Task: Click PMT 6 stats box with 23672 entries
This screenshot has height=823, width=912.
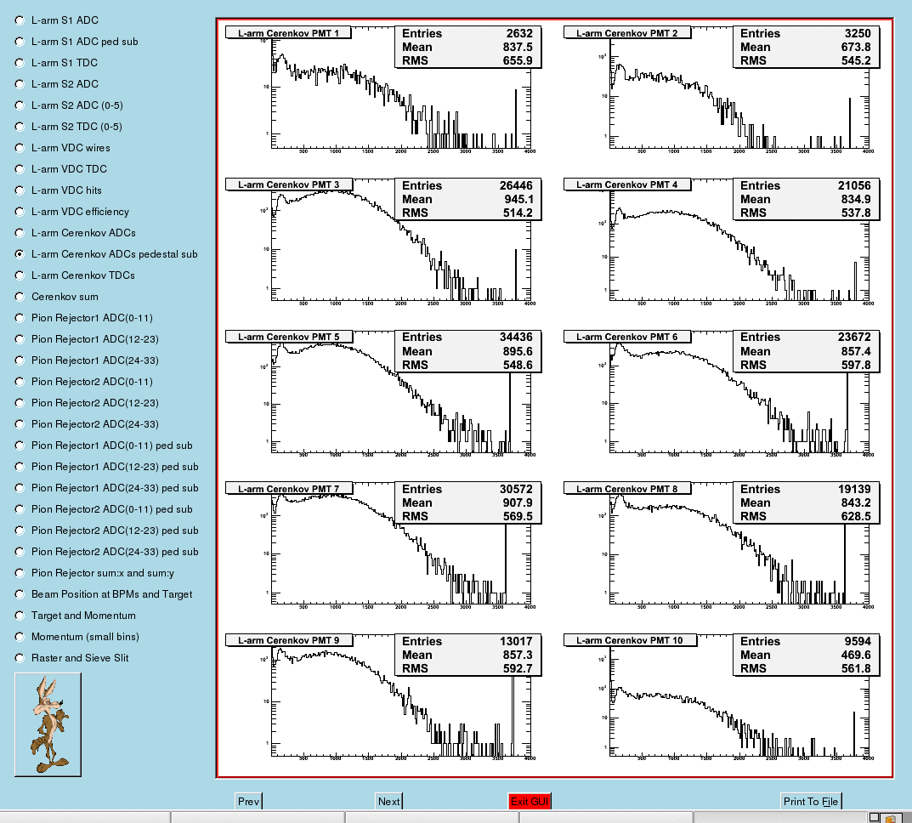Action: click(x=806, y=351)
